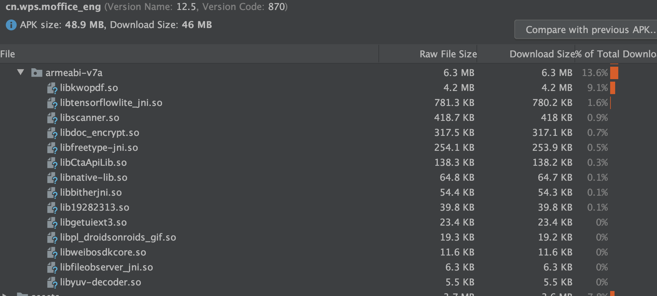Click the 64.8 KB raw size cell
The width and height of the screenshot is (657, 296).
click(457, 177)
